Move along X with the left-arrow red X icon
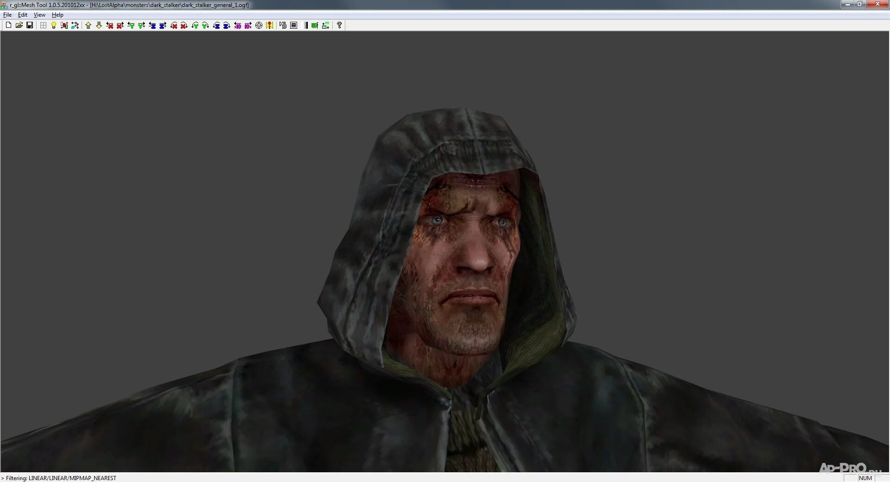Screen dimensions: 890x482 click(110, 25)
